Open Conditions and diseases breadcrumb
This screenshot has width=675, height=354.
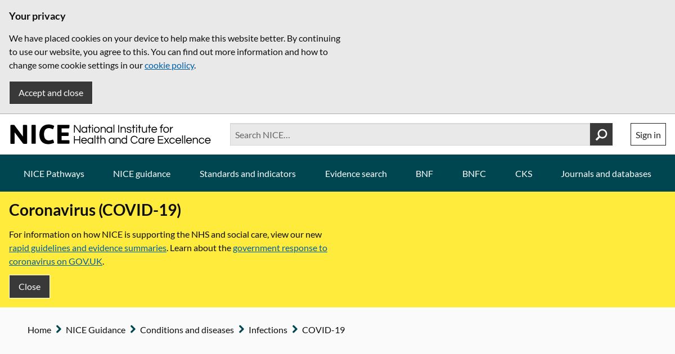click(x=187, y=330)
